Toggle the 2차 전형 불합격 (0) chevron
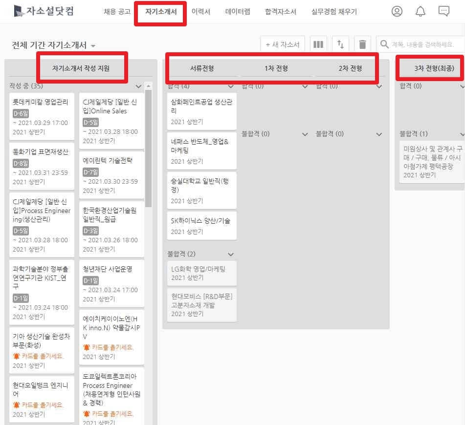The width and height of the screenshot is (465, 425). point(379,134)
